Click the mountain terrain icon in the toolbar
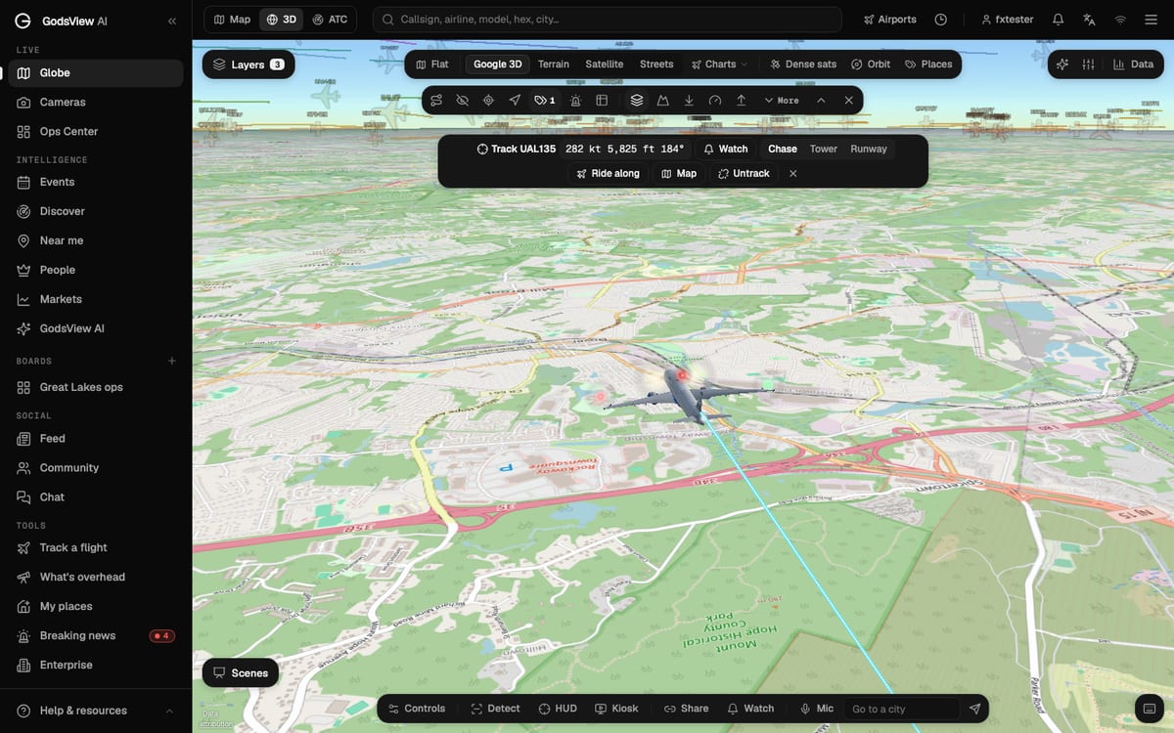Viewport: 1174px width, 733px height. click(662, 100)
